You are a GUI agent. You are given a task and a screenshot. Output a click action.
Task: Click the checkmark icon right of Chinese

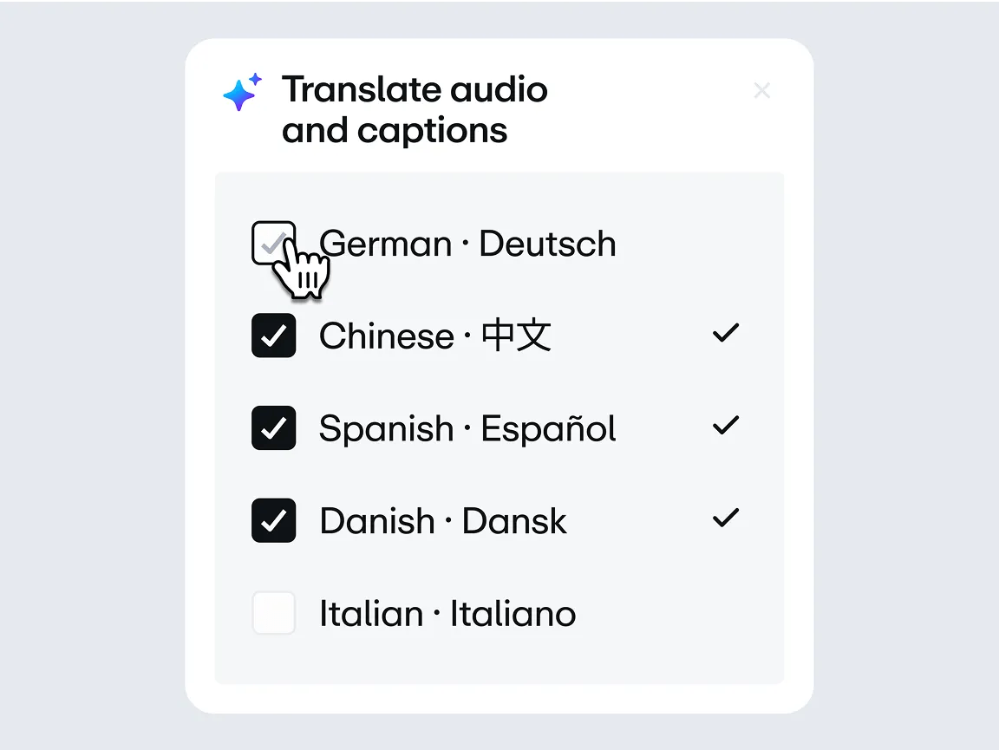(725, 333)
